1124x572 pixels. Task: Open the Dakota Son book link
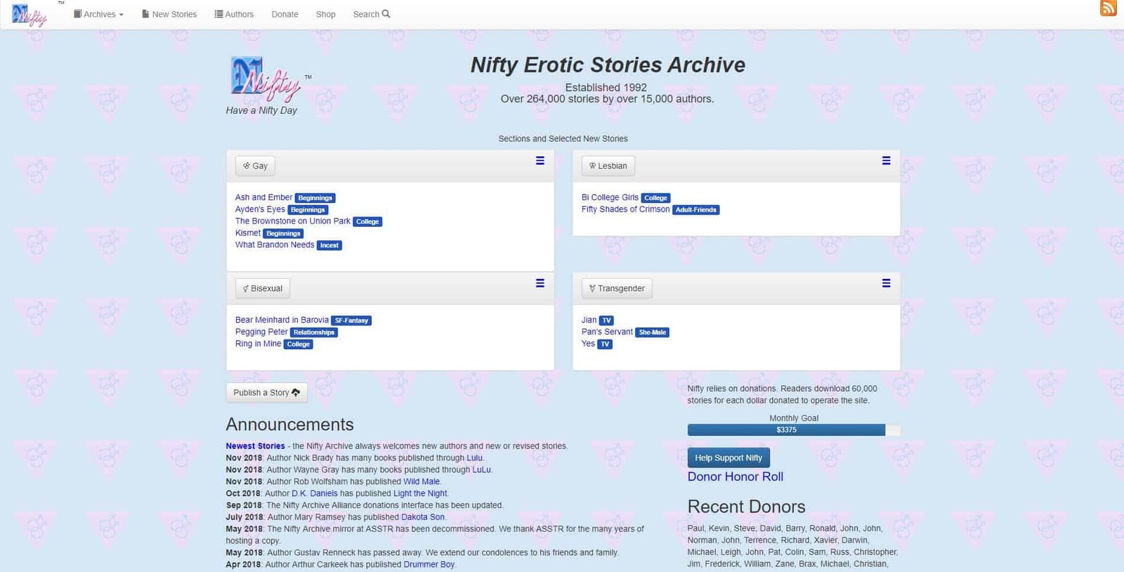(423, 517)
